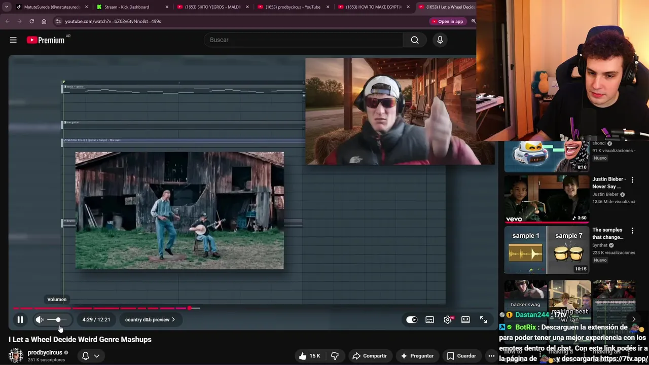Click the 7tv.app link in chat
The height and width of the screenshot is (365, 649).
click(624, 358)
